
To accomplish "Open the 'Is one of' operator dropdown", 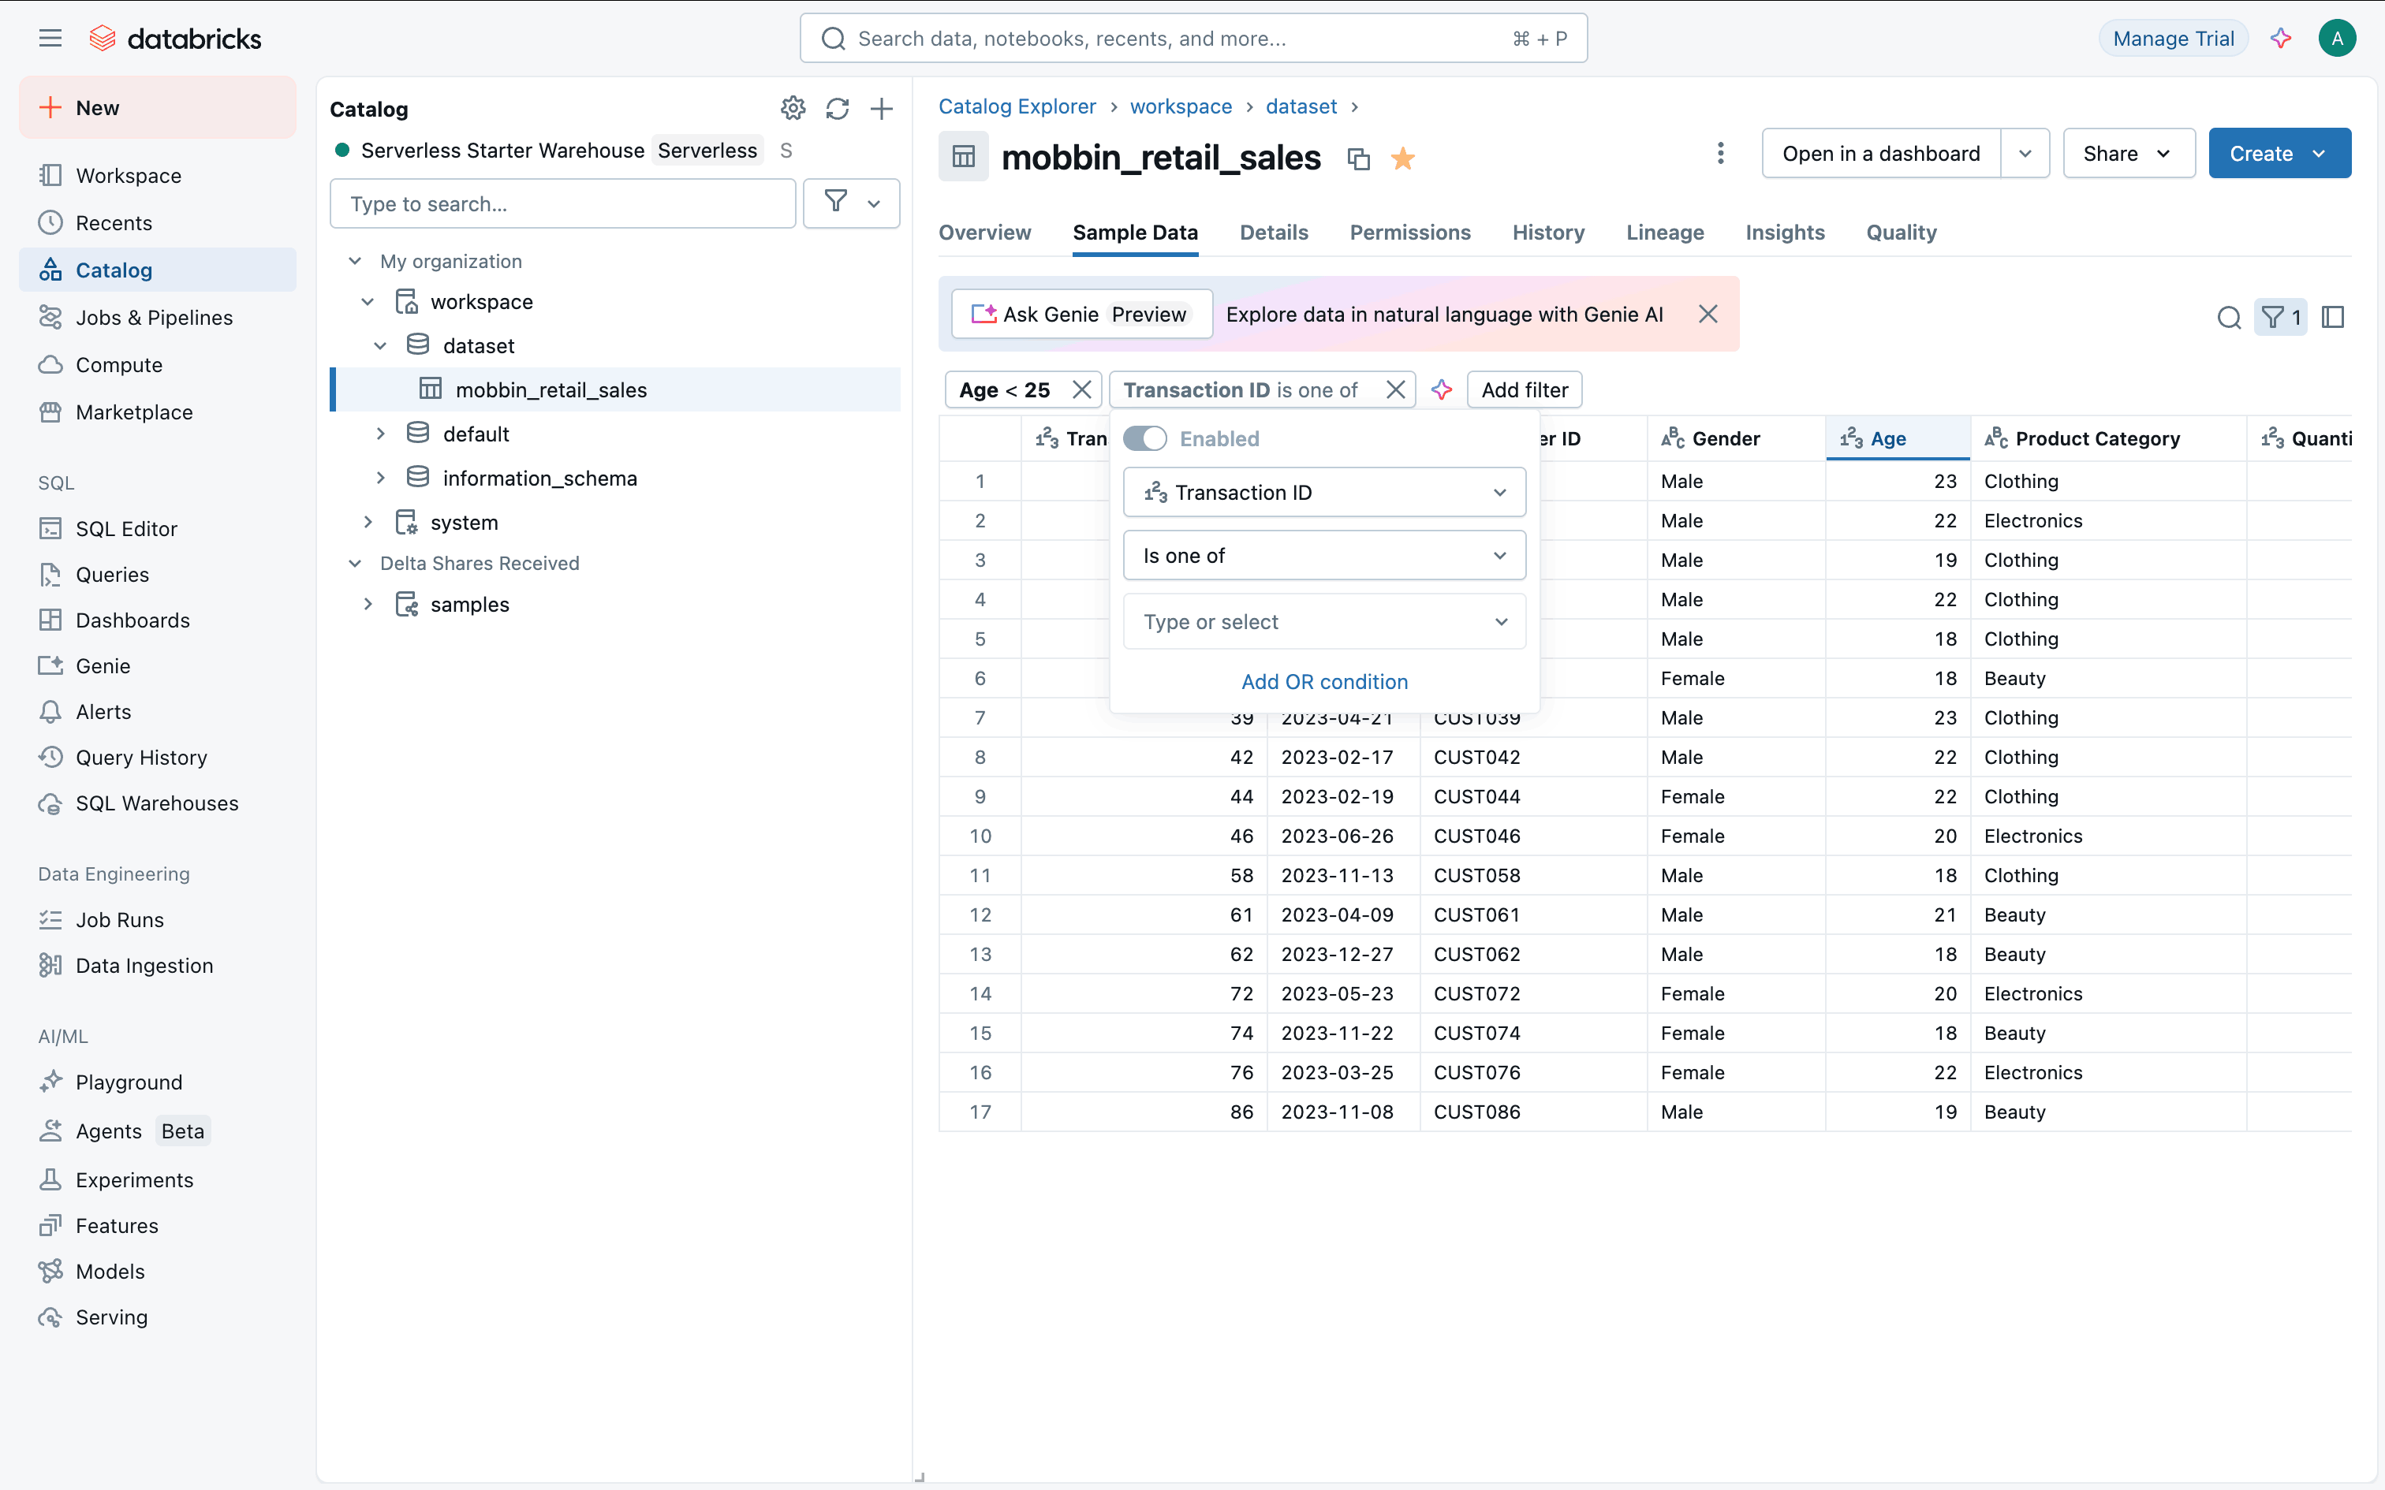I will click(x=1323, y=556).
